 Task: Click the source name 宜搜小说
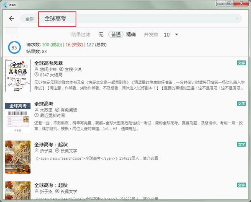point(73,69)
